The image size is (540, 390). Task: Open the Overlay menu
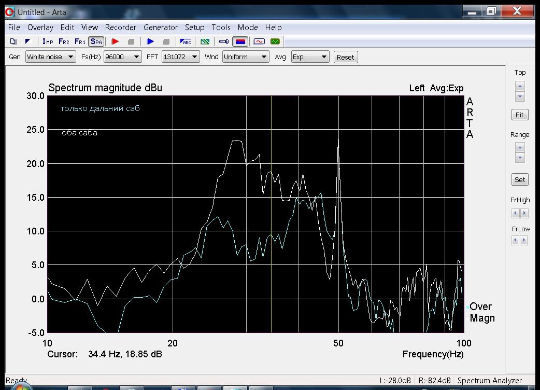pos(40,27)
